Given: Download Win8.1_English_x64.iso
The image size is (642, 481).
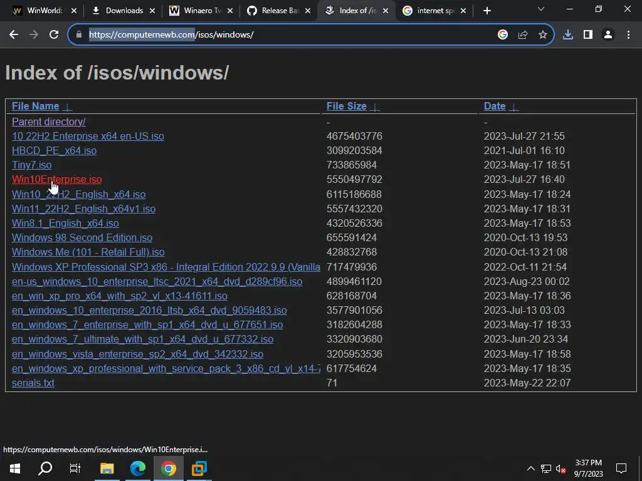Looking at the screenshot, I should coord(65,224).
